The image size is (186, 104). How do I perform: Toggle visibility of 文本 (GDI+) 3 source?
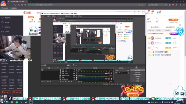(x=74, y=70)
